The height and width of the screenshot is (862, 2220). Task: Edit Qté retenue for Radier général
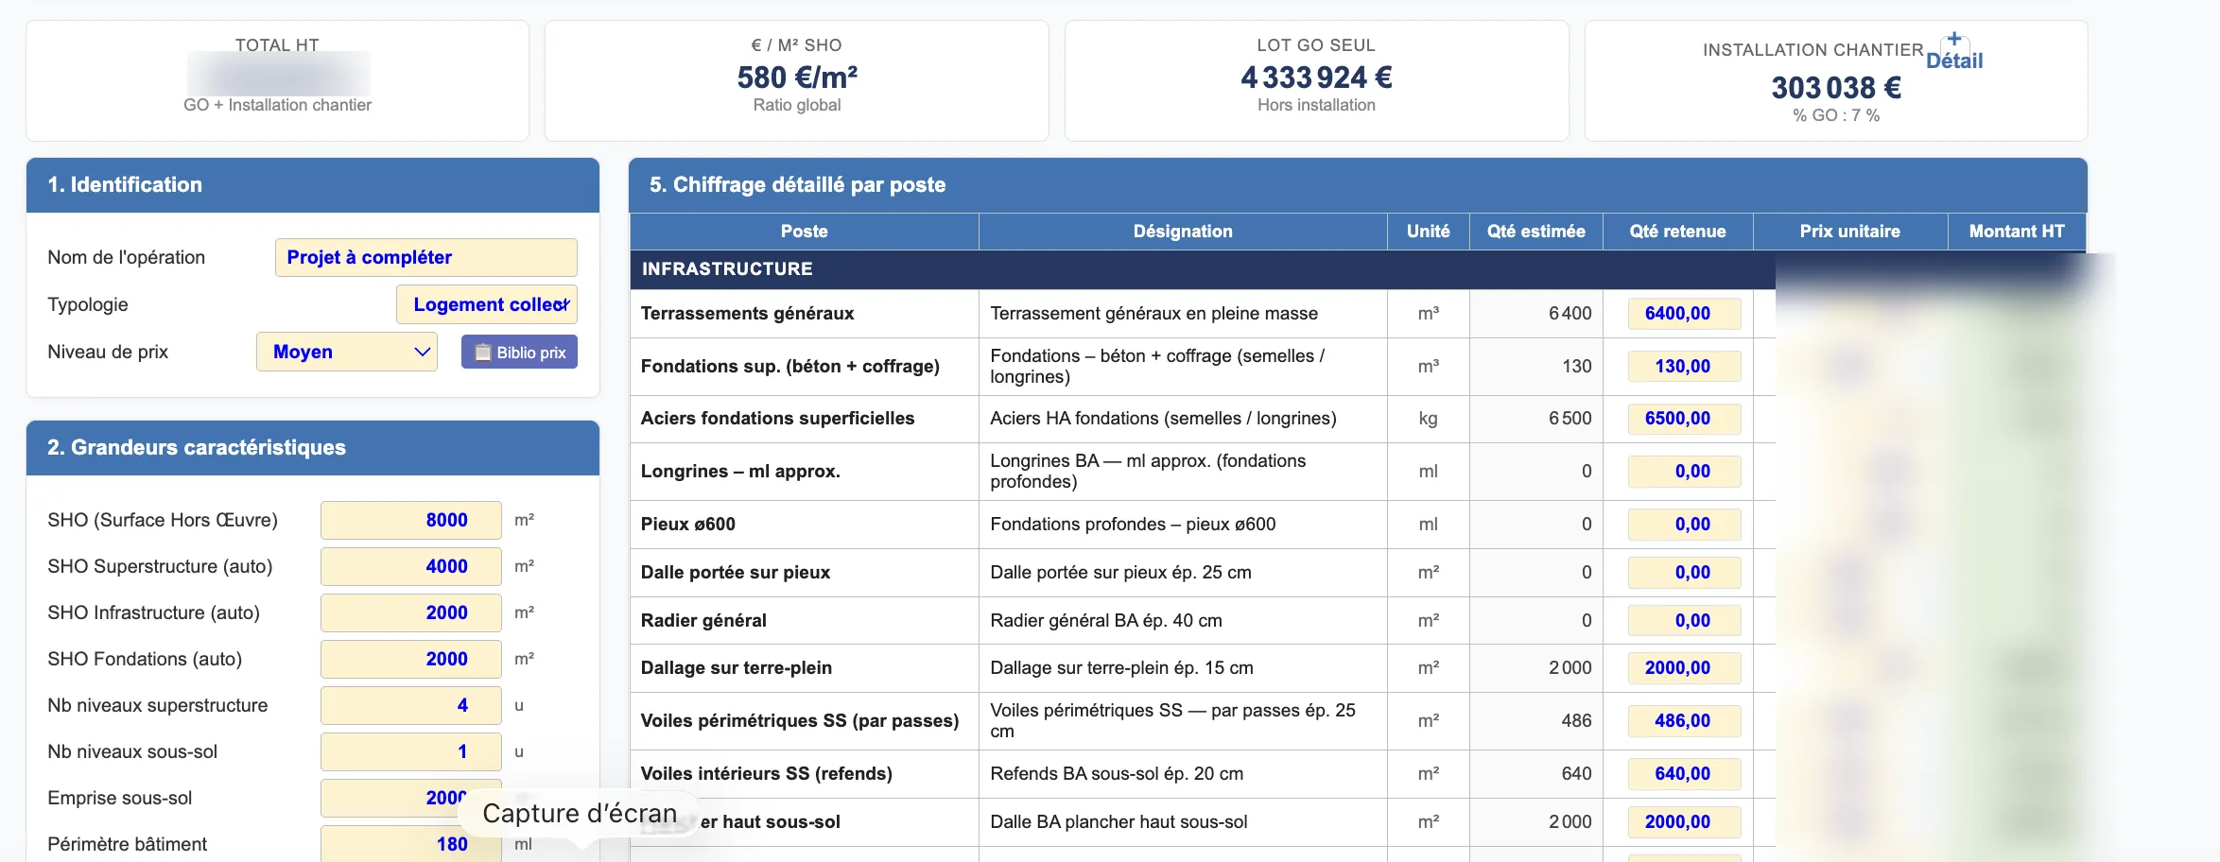[1684, 621]
